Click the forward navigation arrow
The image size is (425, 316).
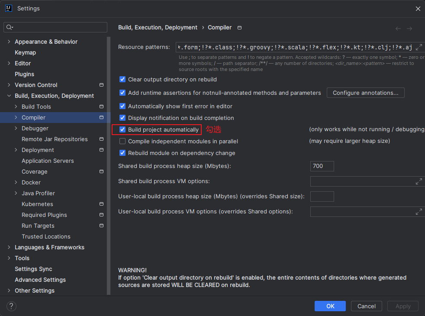point(409,29)
